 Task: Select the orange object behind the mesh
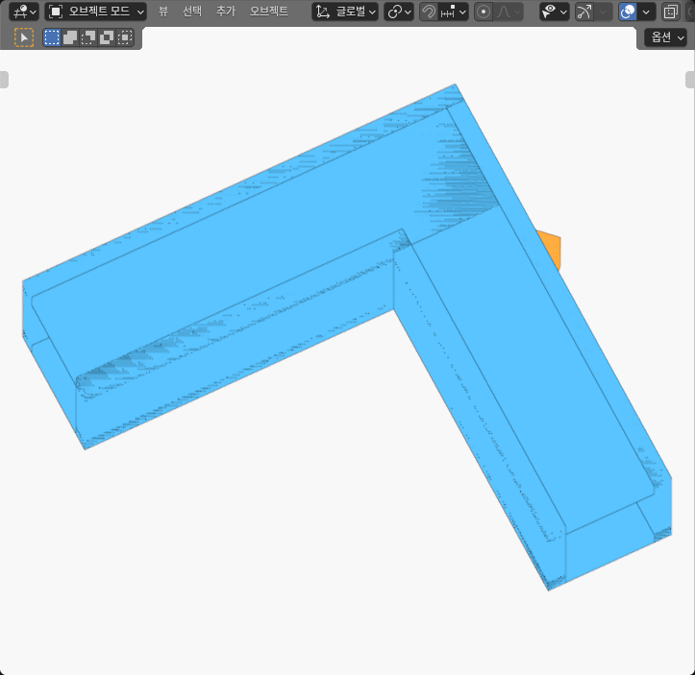click(551, 250)
